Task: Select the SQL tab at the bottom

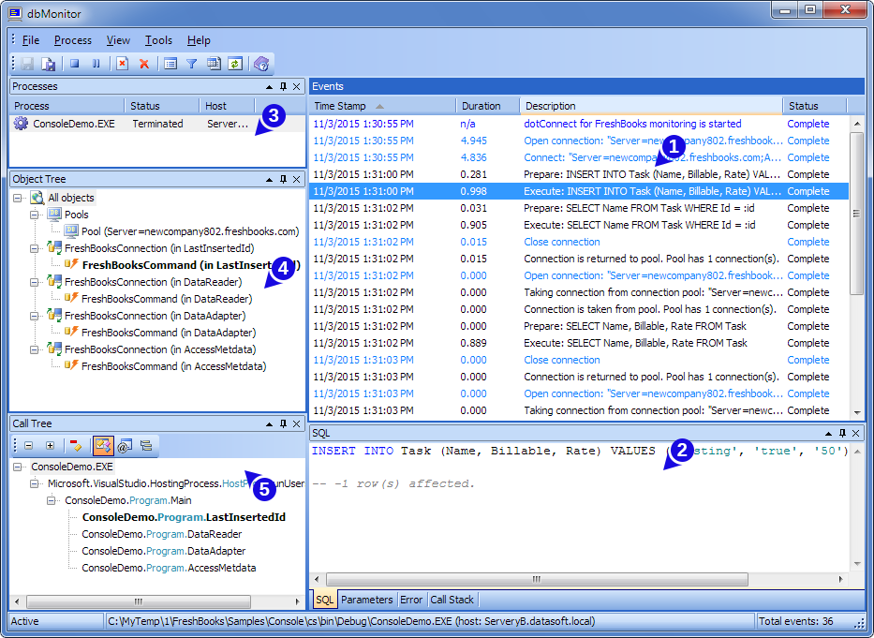Action: tap(324, 600)
